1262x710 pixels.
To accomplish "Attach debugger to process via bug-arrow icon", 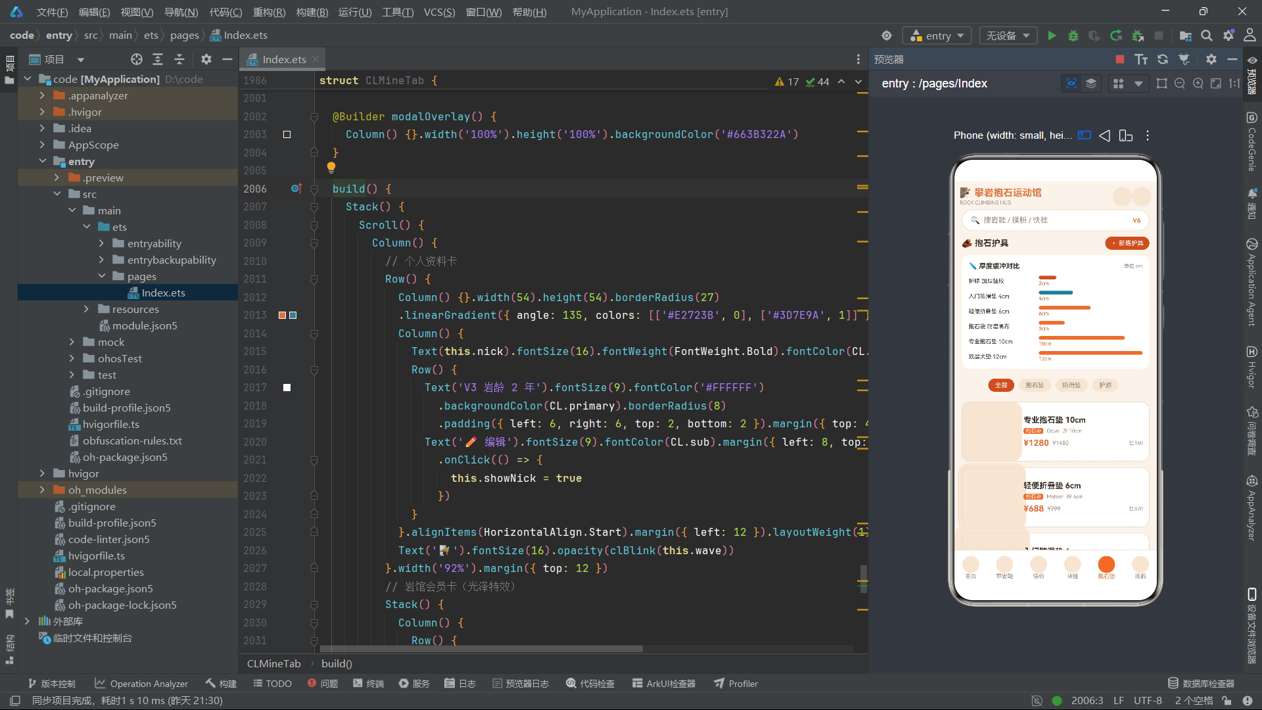I will 1138,35.
